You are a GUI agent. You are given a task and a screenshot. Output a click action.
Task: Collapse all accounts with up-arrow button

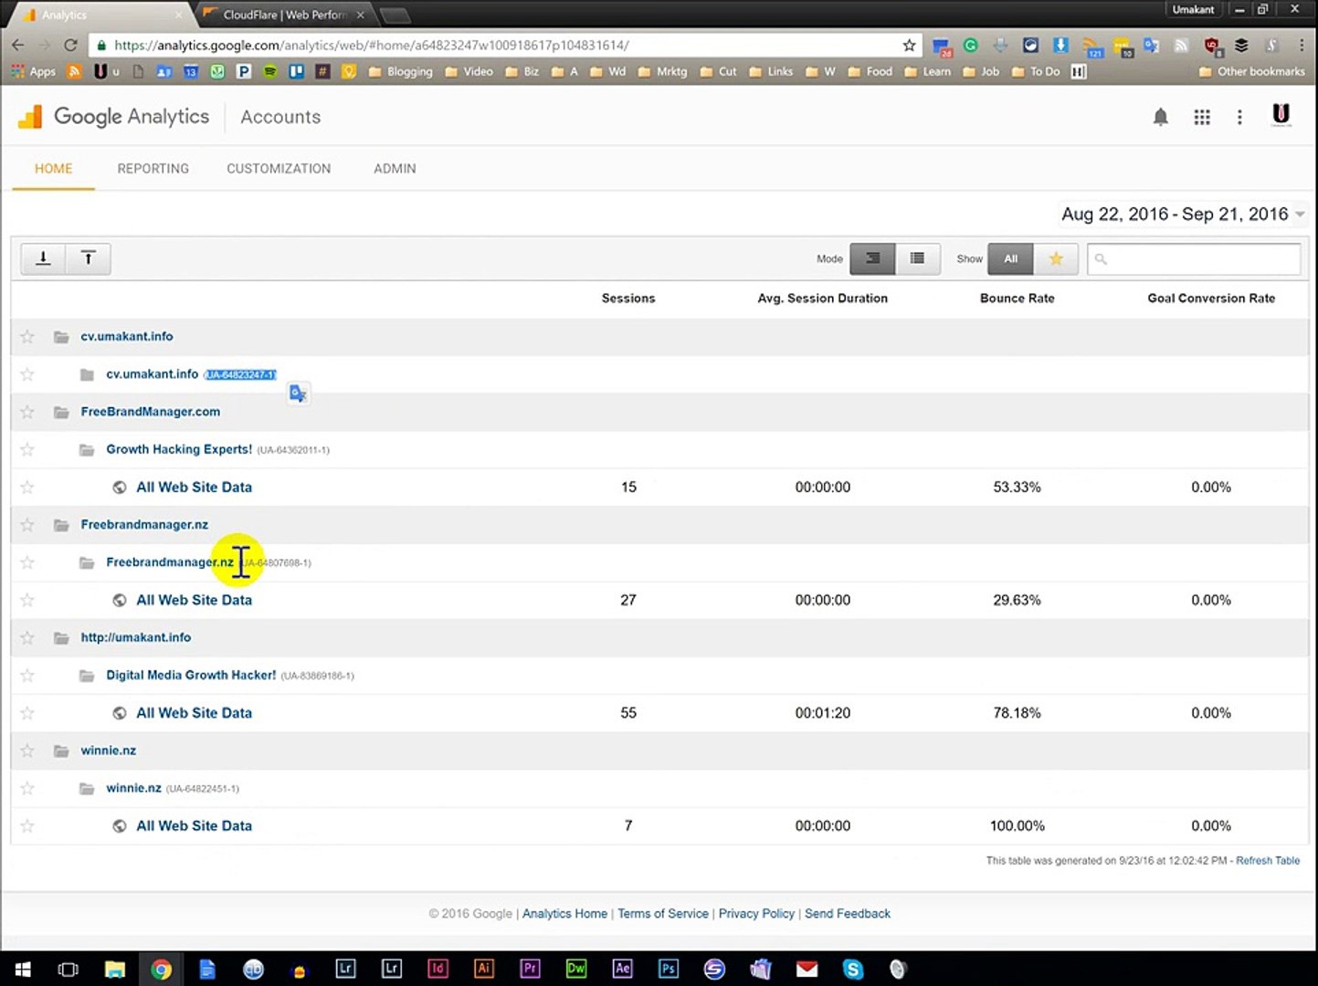pos(89,258)
